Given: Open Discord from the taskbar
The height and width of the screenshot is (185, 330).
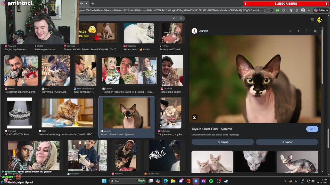Looking at the screenshot, I should pyautogui.click(x=181, y=181).
